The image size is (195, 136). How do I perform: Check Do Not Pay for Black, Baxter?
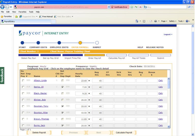23,93
